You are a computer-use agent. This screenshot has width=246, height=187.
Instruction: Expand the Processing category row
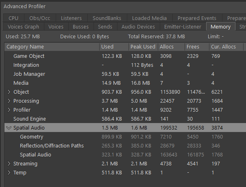tap(9, 101)
